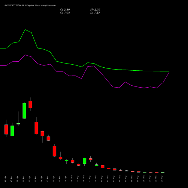The height and width of the screenshot is (188, 188).
Task: Select the long red candle on 23 Apr
Action: pyautogui.click(x=36, y=128)
